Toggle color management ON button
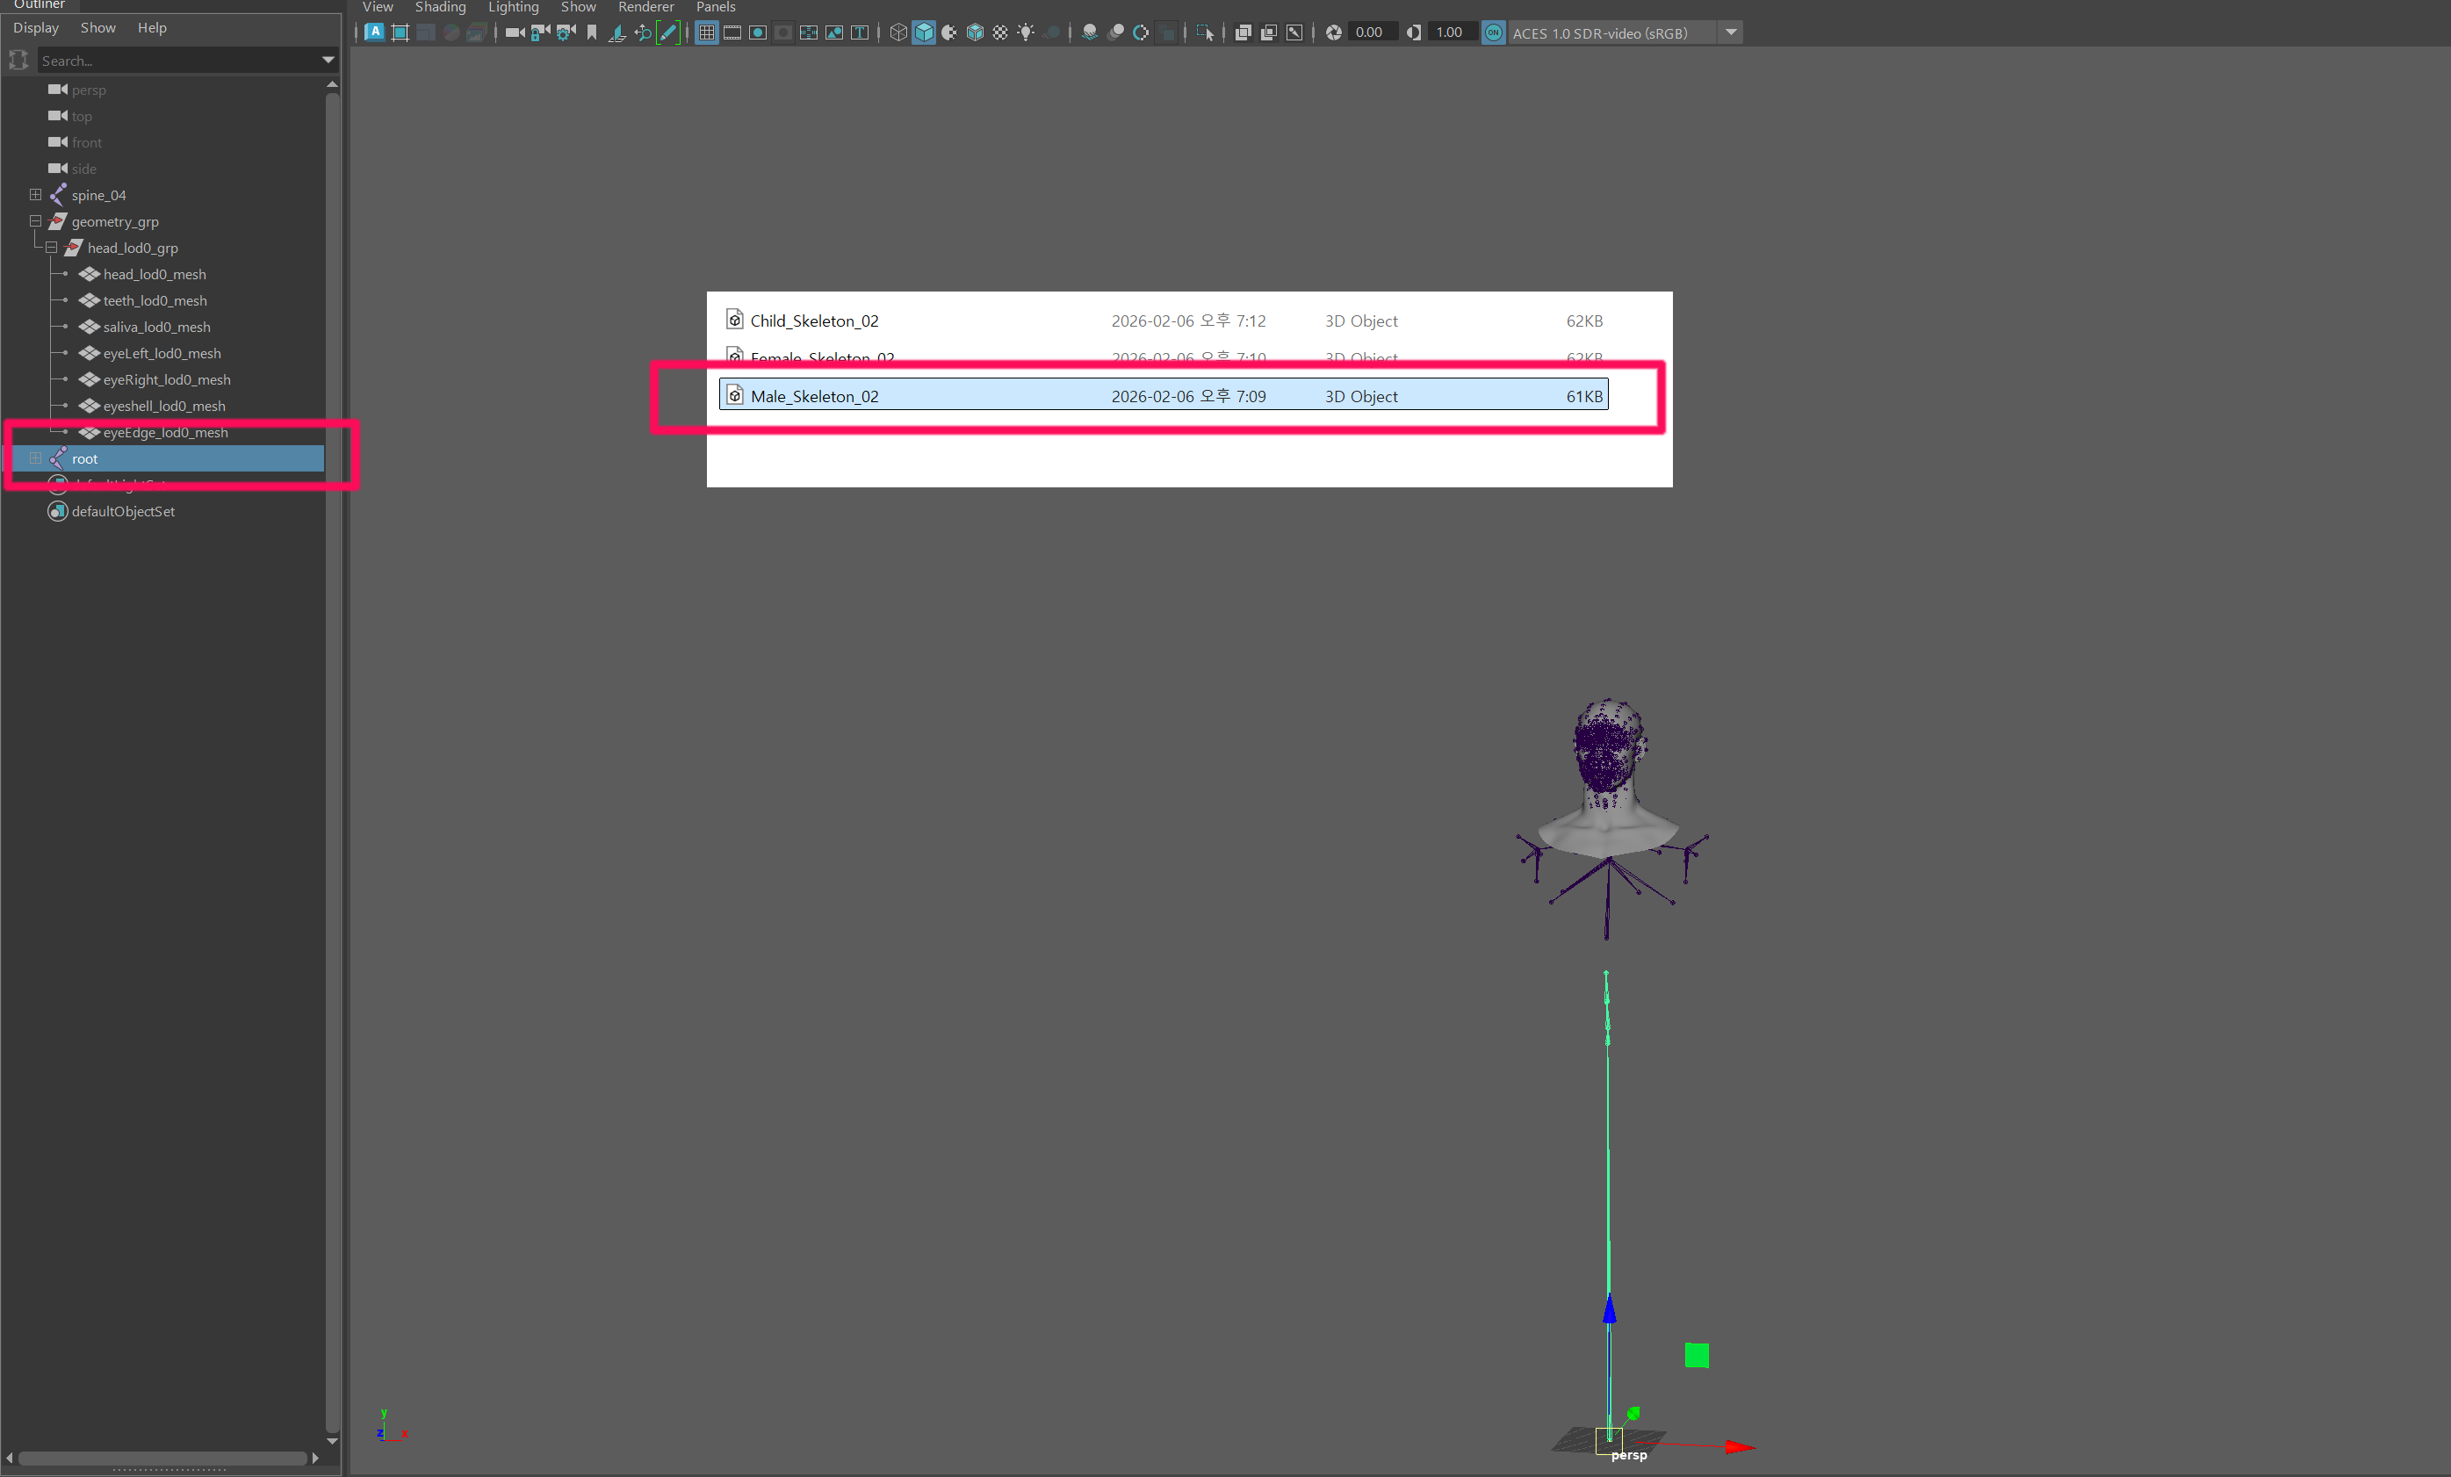 (x=1493, y=32)
